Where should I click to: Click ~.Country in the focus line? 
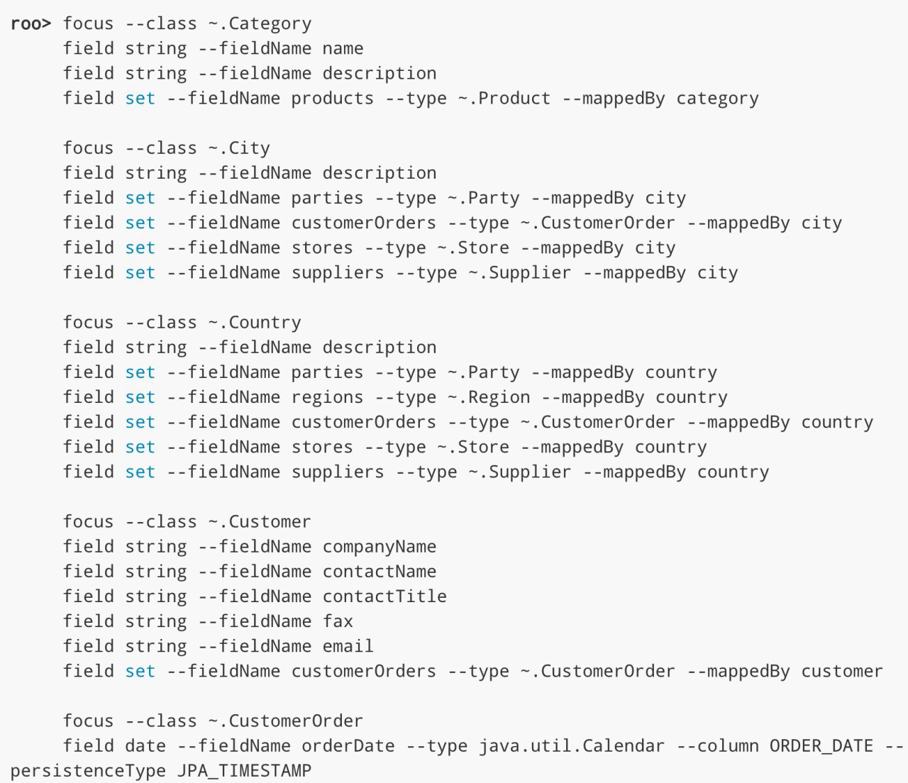point(255,323)
